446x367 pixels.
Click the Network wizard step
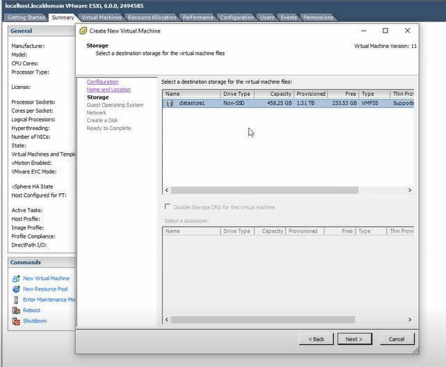(96, 113)
